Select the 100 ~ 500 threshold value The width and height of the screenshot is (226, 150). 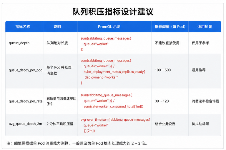pyautogui.click(x=163, y=70)
